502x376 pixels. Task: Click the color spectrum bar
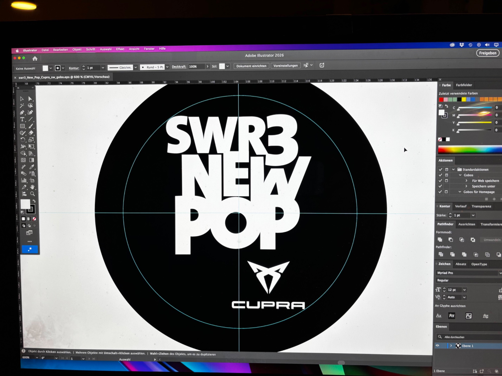469,150
